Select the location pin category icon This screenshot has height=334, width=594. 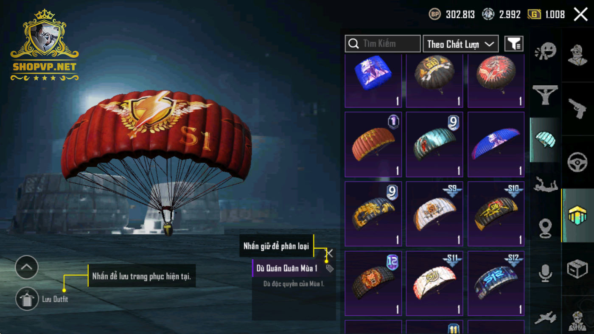point(545,228)
